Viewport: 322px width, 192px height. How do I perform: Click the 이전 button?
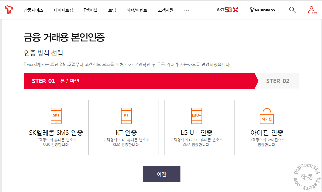click(x=162, y=174)
